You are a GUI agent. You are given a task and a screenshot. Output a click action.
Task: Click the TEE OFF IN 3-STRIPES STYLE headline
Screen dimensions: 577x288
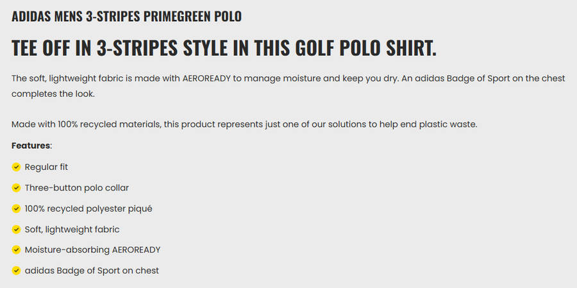(224, 49)
